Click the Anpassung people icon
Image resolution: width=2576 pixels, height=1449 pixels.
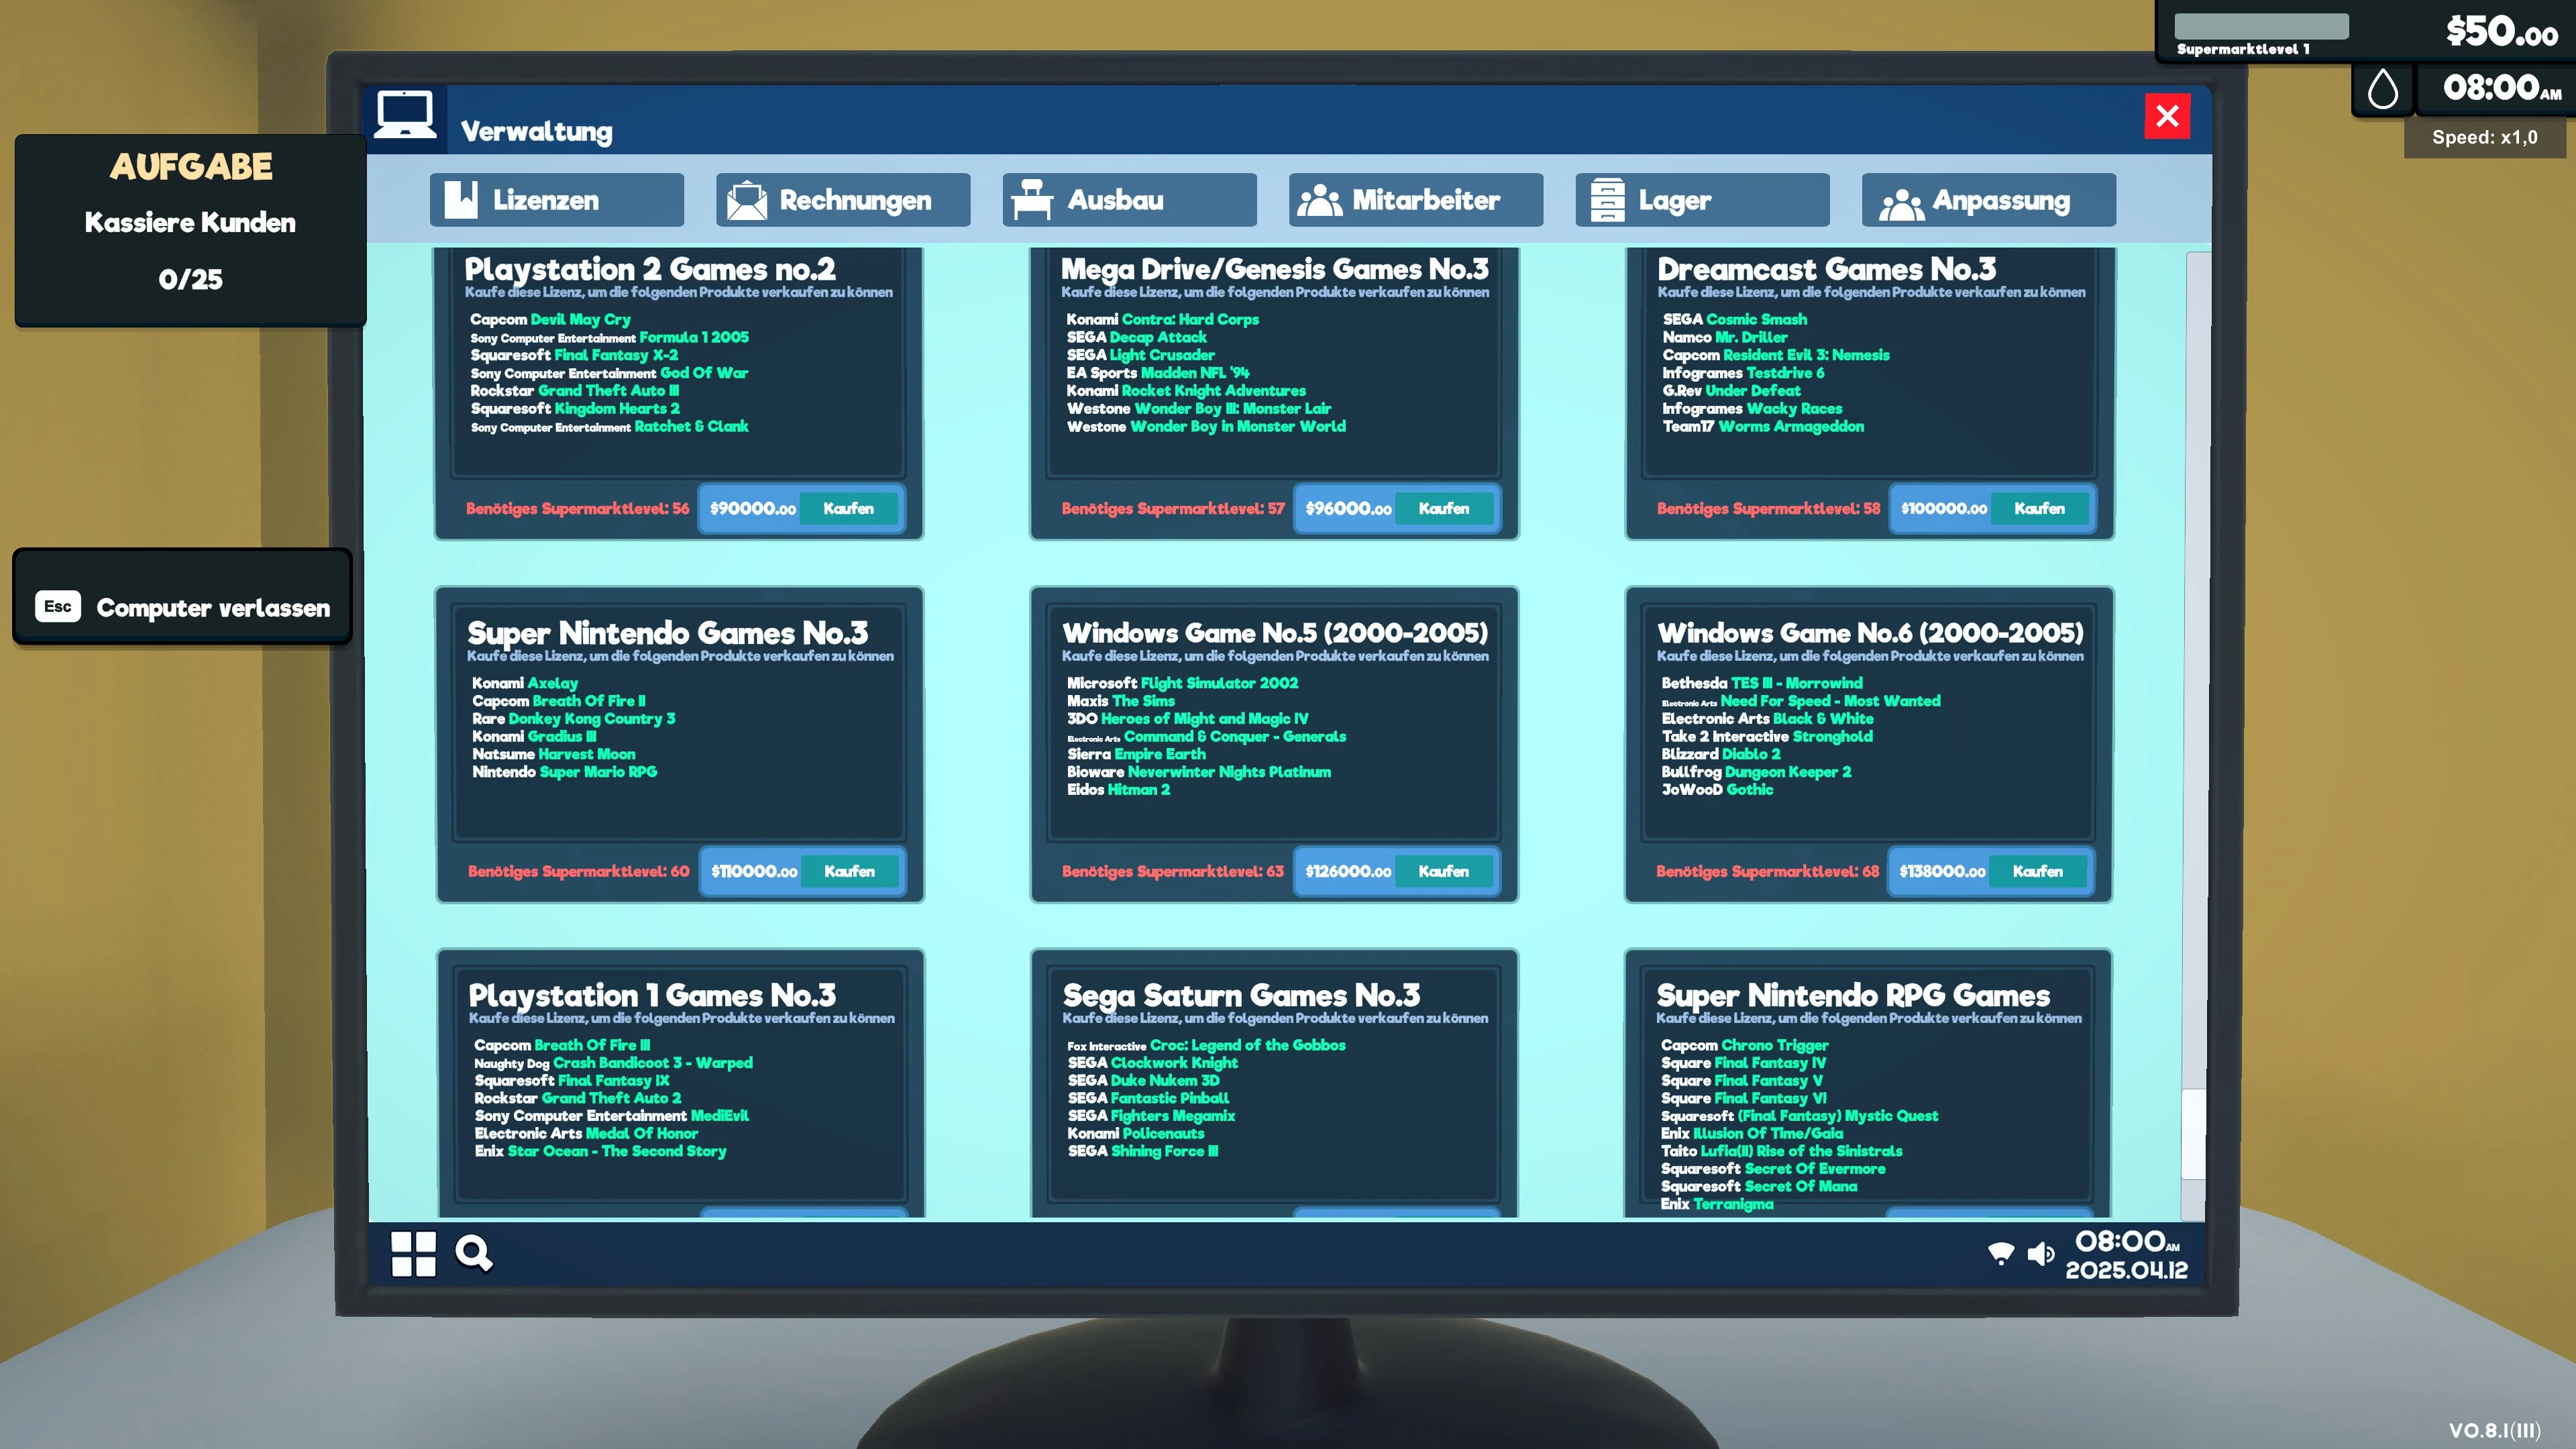click(x=1901, y=203)
